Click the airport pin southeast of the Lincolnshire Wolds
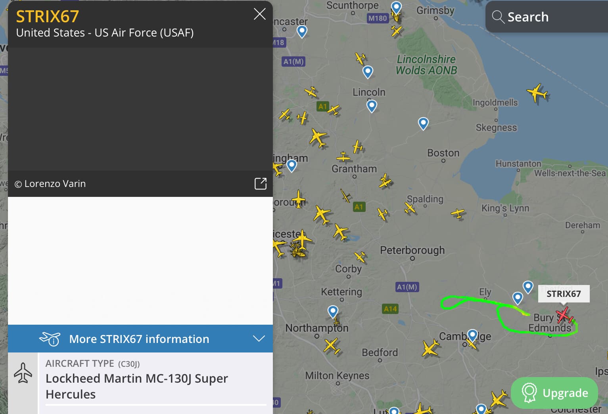This screenshot has width=608, height=414. tap(423, 123)
